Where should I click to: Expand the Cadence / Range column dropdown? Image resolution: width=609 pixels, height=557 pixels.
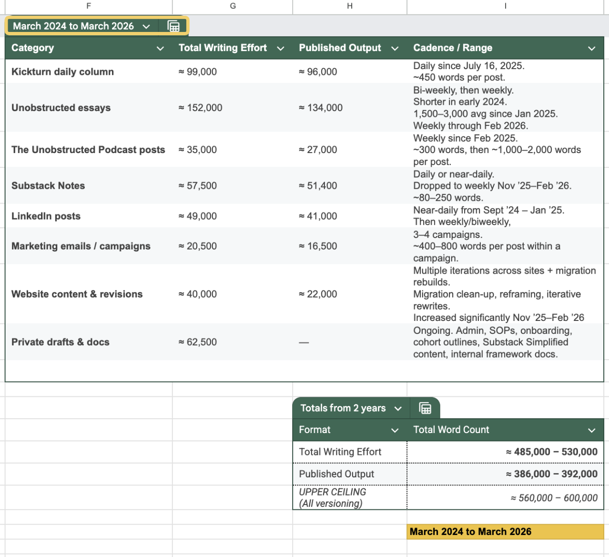tap(591, 48)
